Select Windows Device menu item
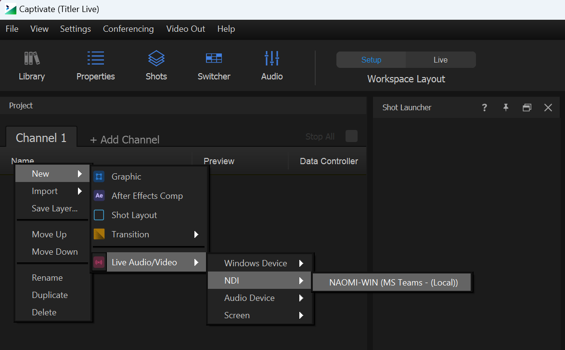 tap(259, 263)
